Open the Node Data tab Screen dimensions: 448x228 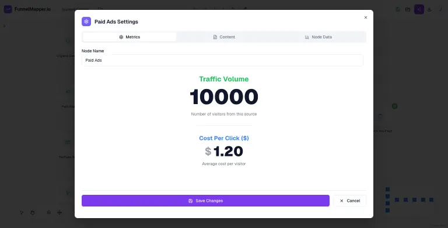(x=318, y=37)
